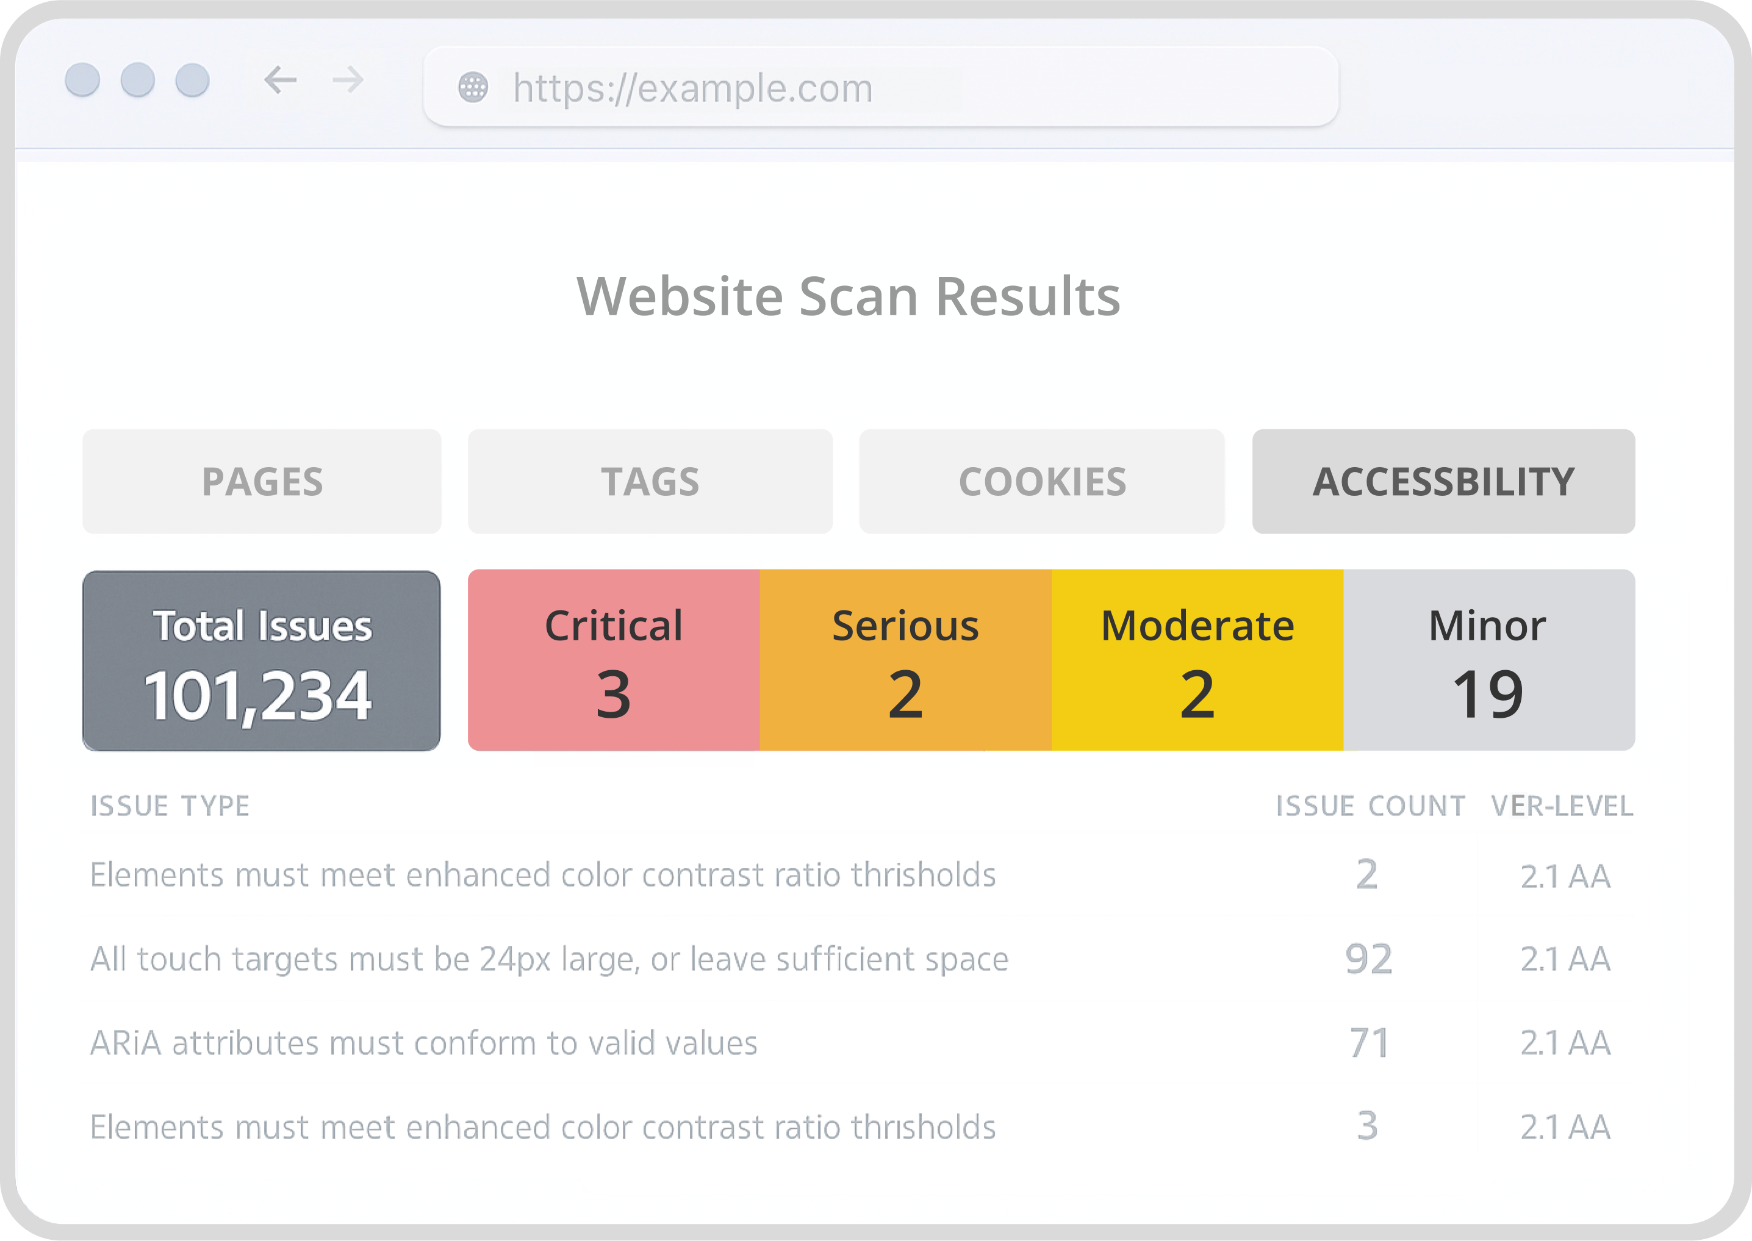Click the Website Scan Results heading
The image size is (1752, 1241).
(x=849, y=296)
